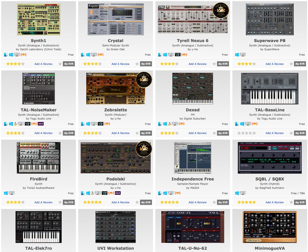The image size is (308, 252).
Task: Click the VST icon on the FireBird card
Action: click(12, 193)
